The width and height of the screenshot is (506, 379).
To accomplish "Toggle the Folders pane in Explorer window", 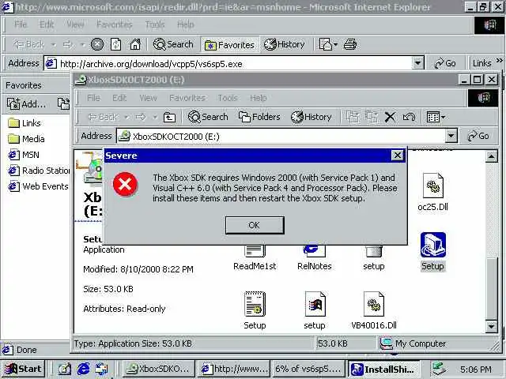I will [x=259, y=117].
